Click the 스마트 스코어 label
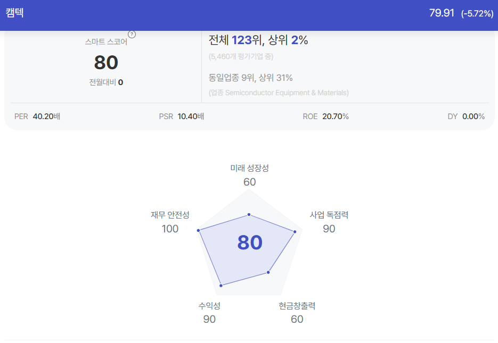Image resolution: width=498 pixels, height=343 pixels. pos(106,42)
